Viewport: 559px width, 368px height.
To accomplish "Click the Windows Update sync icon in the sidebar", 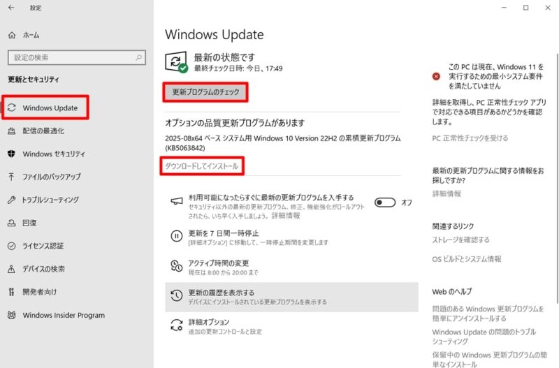I will (x=12, y=108).
